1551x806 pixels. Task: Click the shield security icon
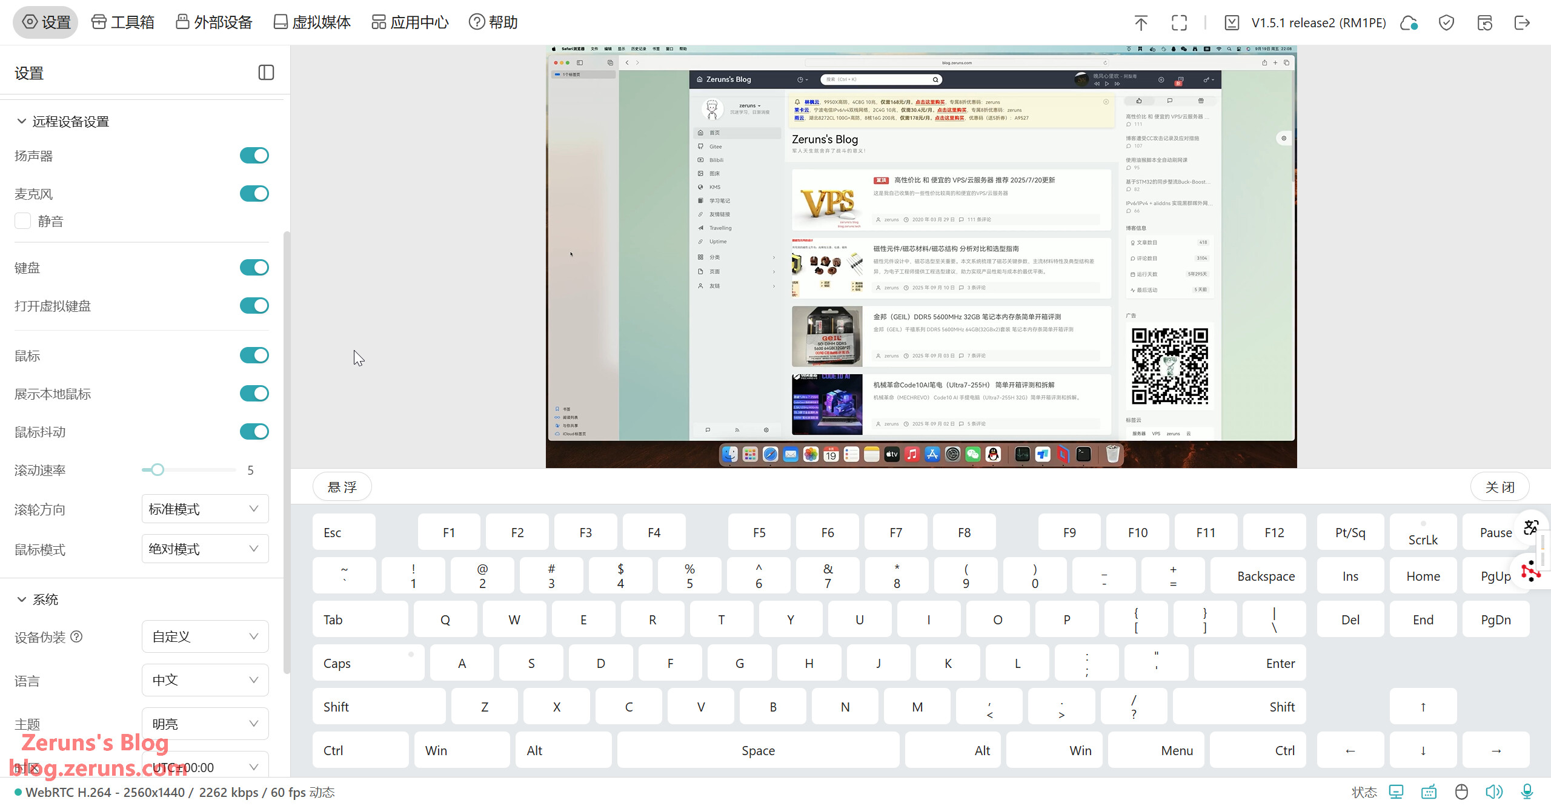1446,23
